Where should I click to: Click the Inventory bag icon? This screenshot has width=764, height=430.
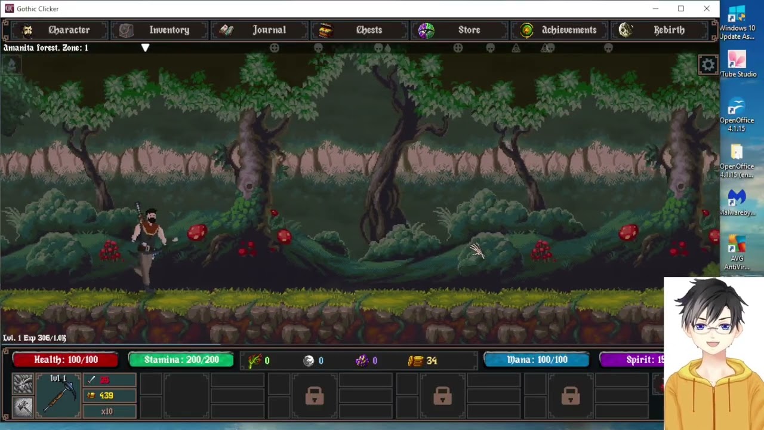pos(125,30)
